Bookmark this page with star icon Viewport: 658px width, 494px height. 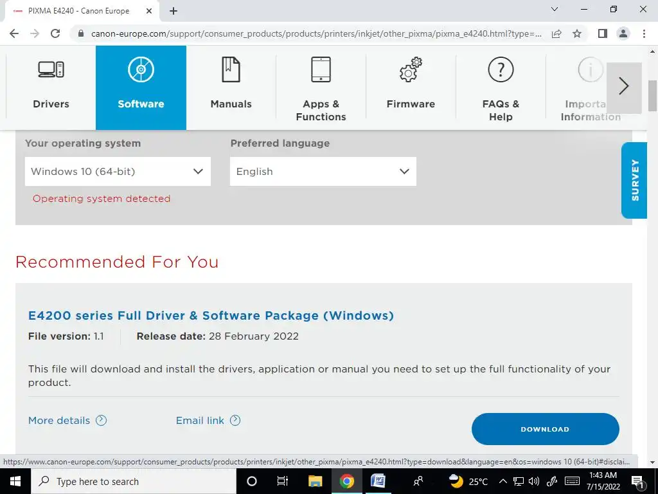coord(577,33)
